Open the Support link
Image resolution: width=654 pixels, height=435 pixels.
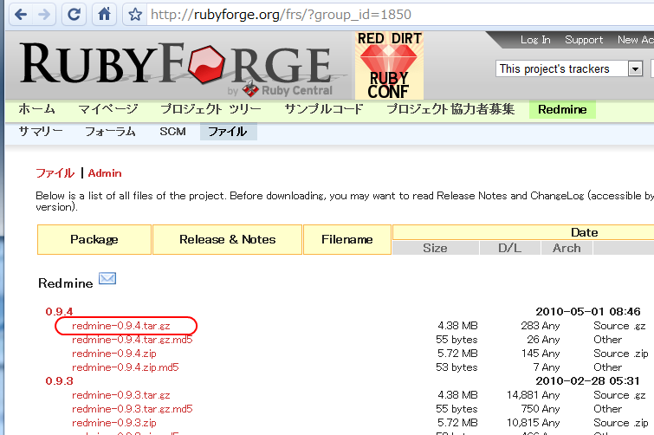tap(584, 40)
